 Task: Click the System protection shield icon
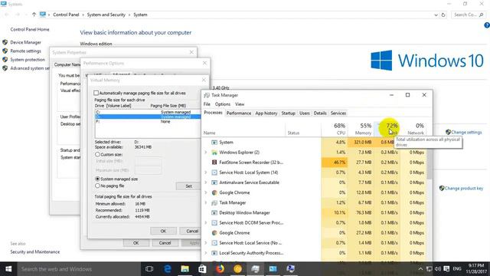point(5,60)
